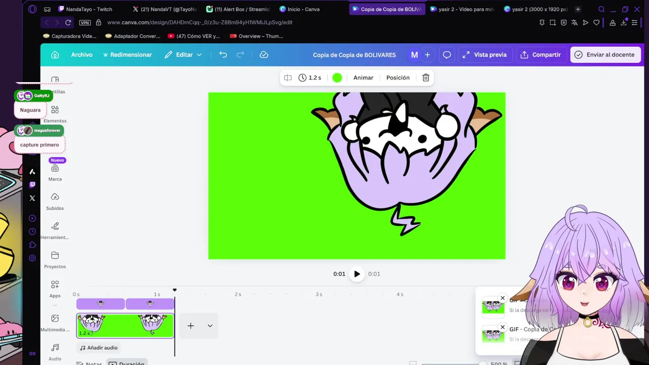Select the second purple element track clip
The image size is (649, 365).
150,304
